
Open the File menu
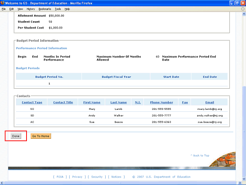point(4,8)
